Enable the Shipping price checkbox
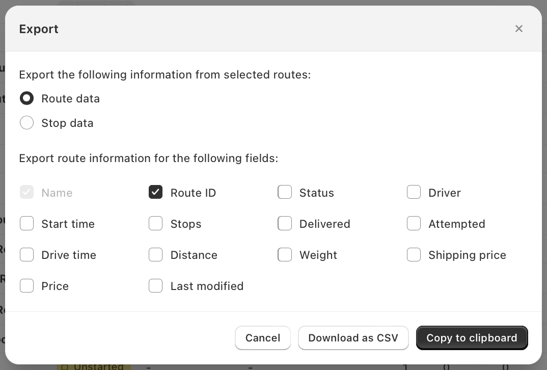The height and width of the screenshot is (370, 547). point(414,254)
